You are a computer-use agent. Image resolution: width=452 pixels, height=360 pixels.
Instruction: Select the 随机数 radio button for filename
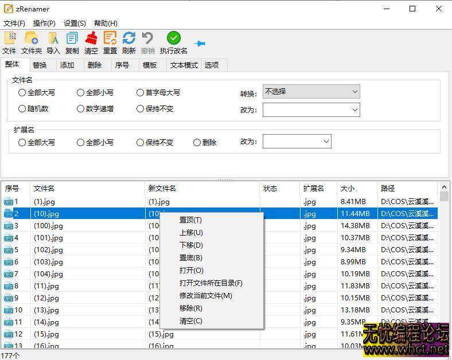click(22, 108)
